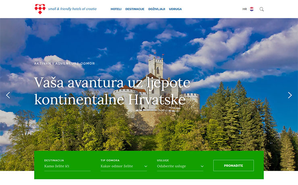
Task: Open the HOTELI menu
Action: click(x=116, y=9)
